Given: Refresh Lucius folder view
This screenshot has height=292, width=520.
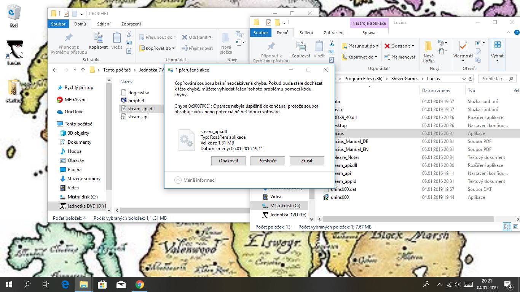Looking at the screenshot, I should 471,79.
